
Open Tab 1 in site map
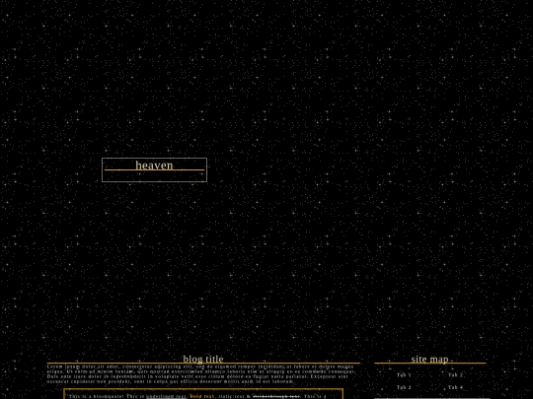click(404, 375)
